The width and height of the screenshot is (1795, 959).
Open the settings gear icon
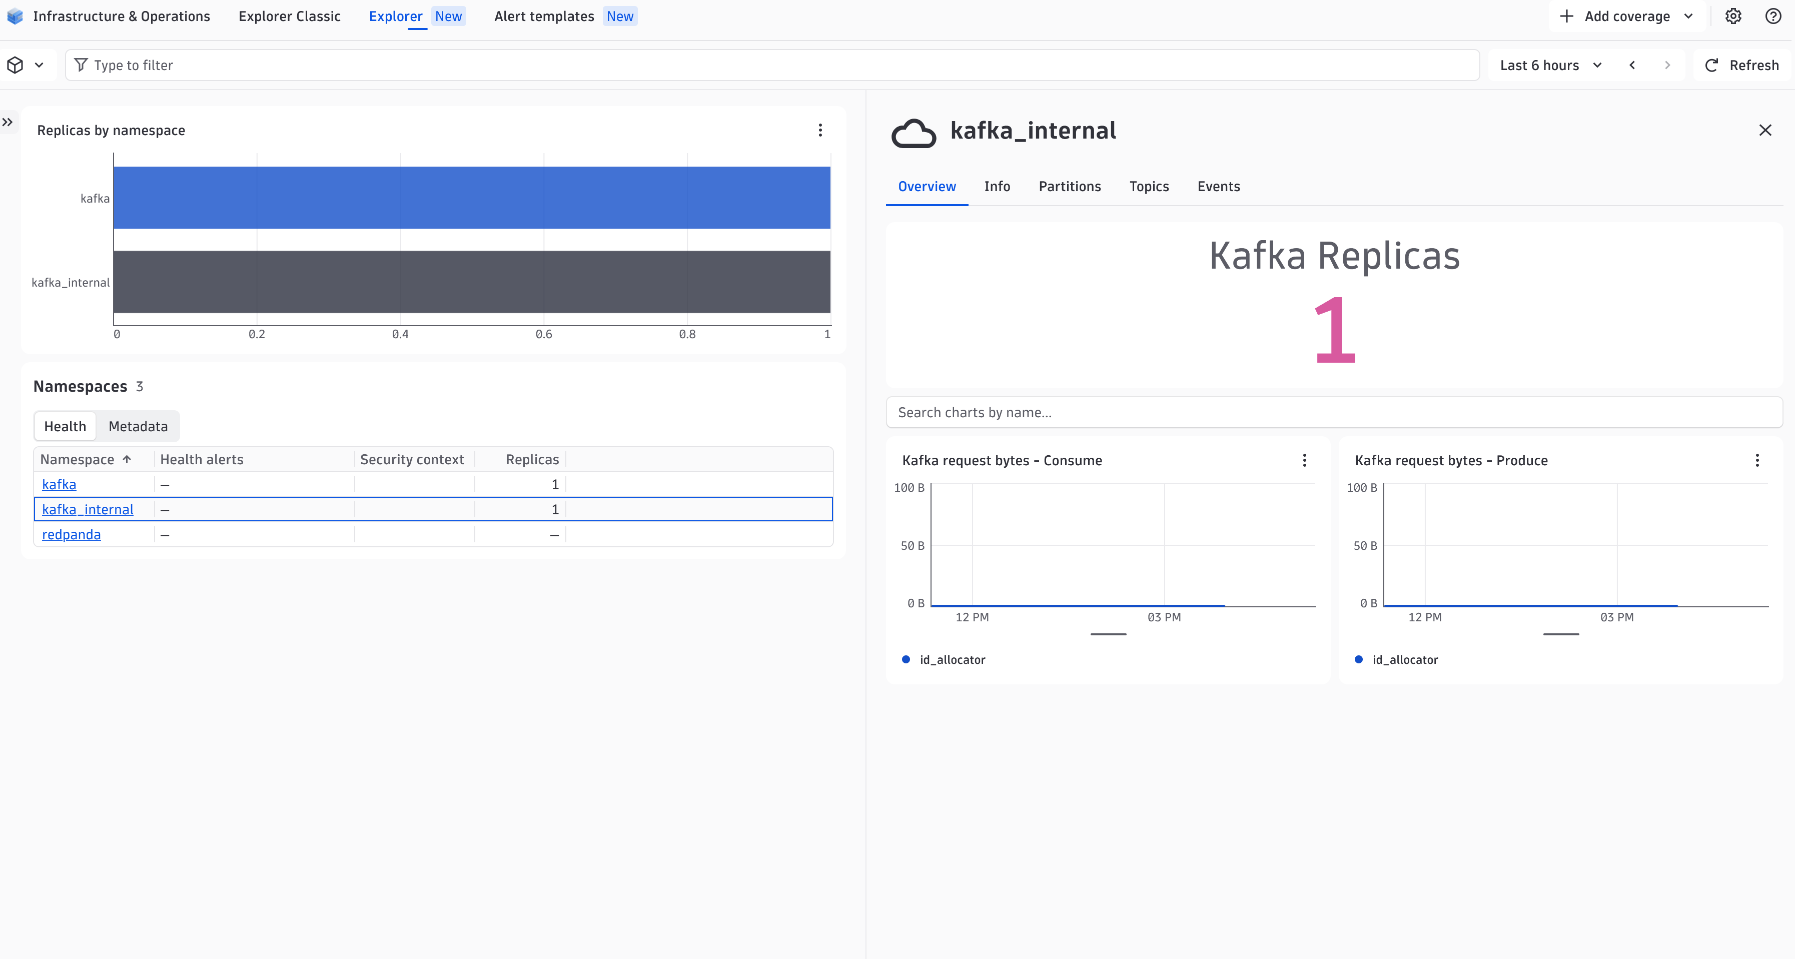1733,16
